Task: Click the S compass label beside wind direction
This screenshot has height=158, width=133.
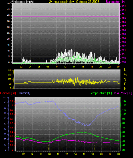Action: pyautogui.click(x=125, y=79)
